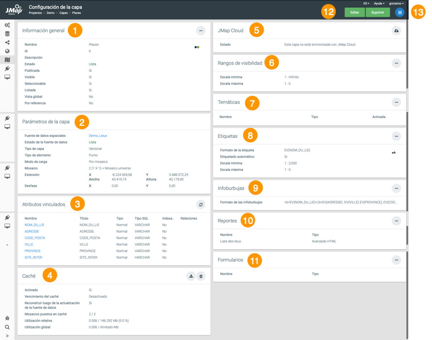Open the globe icon in the sidebar
The height and width of the screenshot is (340, 432).
(7, 51)
